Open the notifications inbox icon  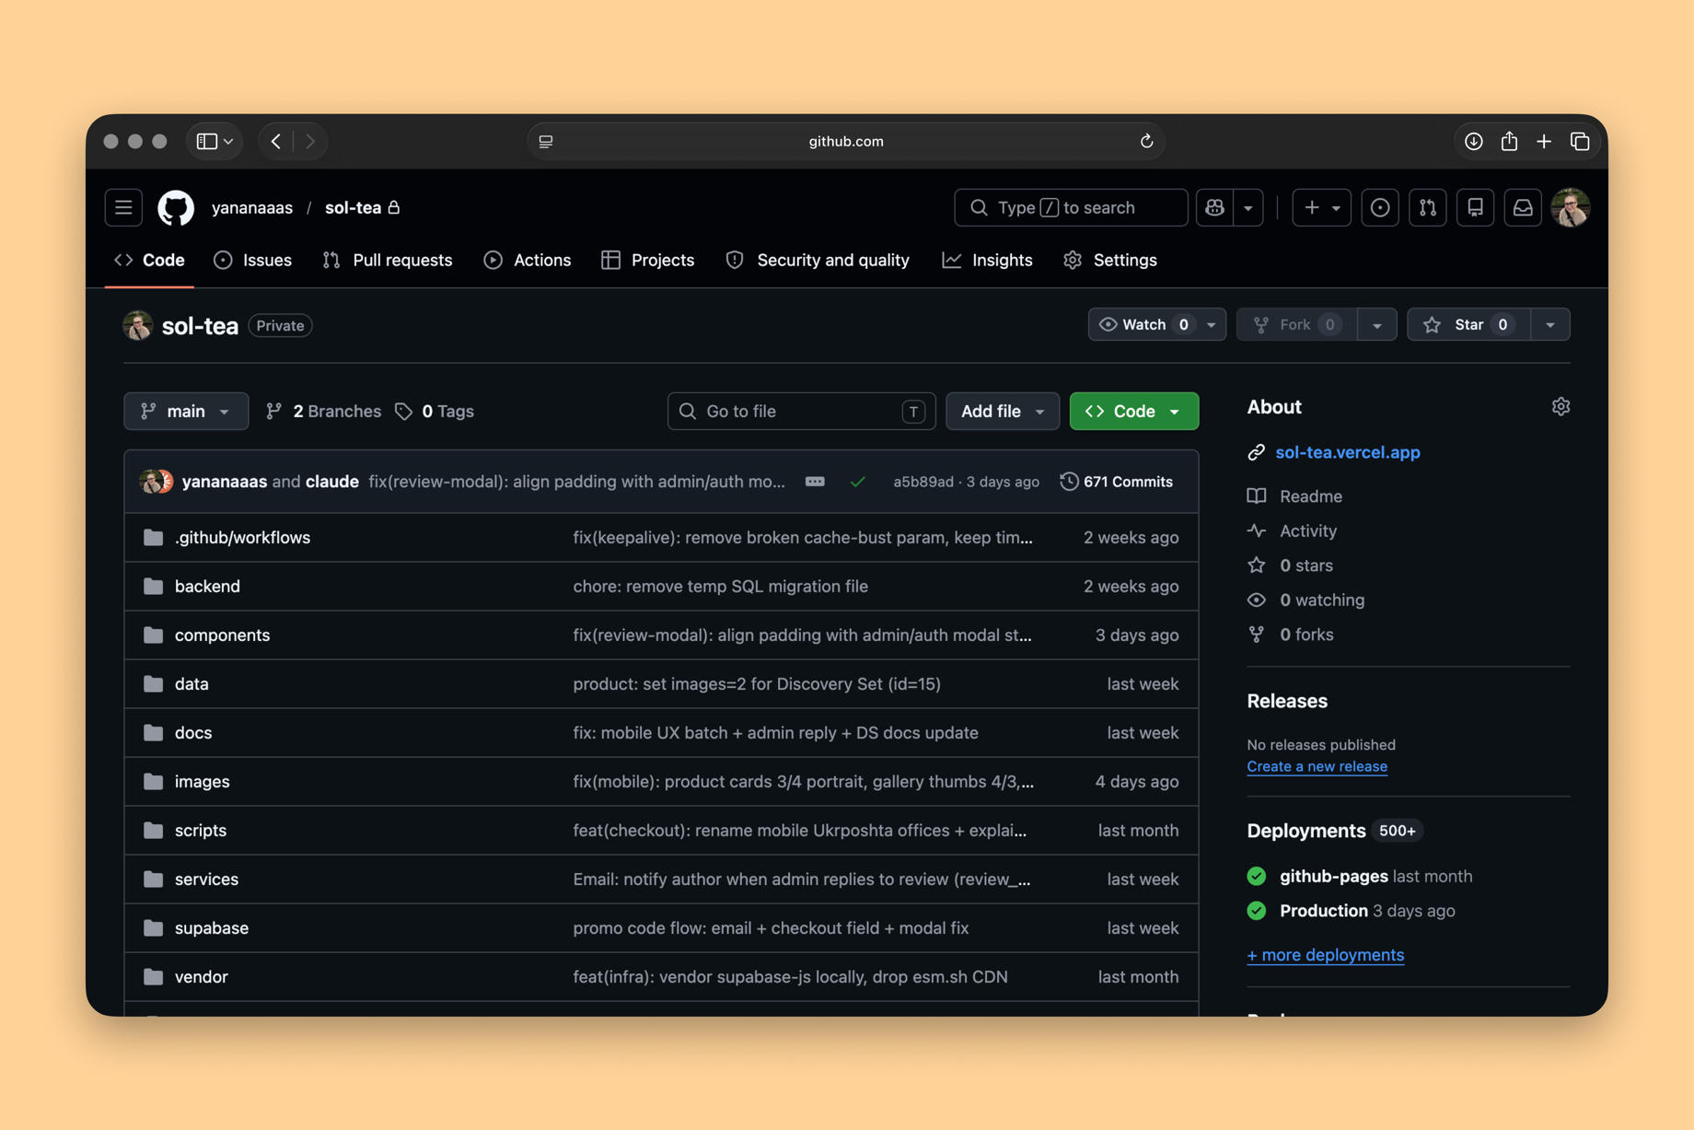pos(1523,207)
